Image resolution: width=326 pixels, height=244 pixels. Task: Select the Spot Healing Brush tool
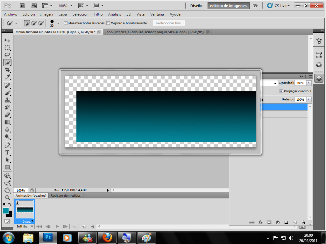pos(7,85)
